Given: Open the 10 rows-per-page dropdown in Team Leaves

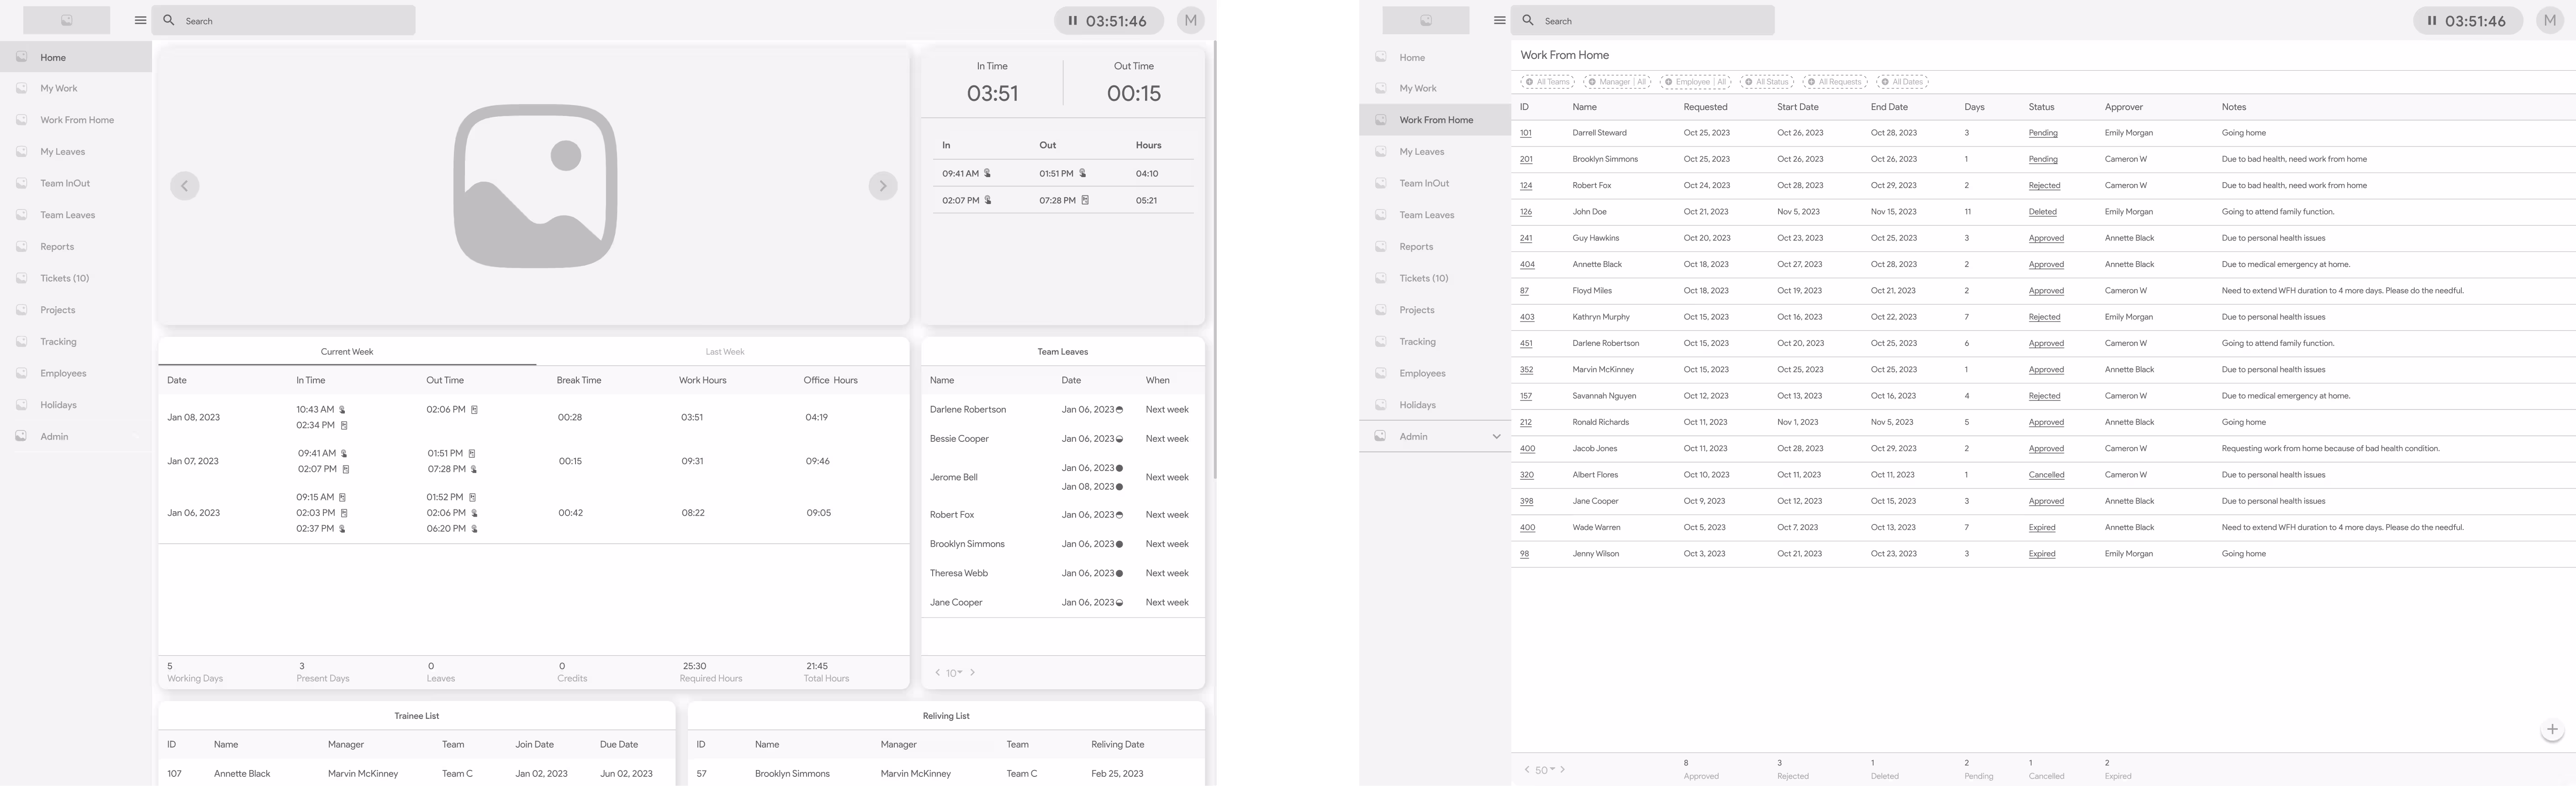Looking at the screenshot, I should [954, 673].
